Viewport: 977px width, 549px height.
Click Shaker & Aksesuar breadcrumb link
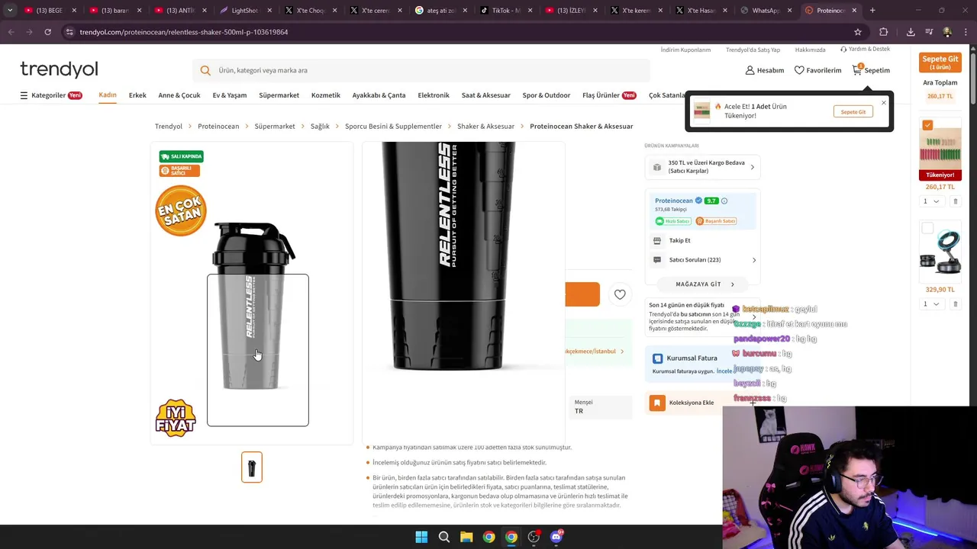pos(485,127)
